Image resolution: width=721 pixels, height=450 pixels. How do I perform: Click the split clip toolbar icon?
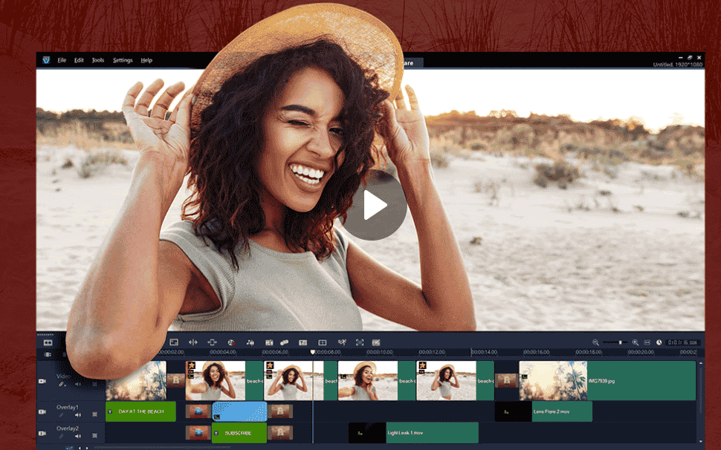click(193, 342)
